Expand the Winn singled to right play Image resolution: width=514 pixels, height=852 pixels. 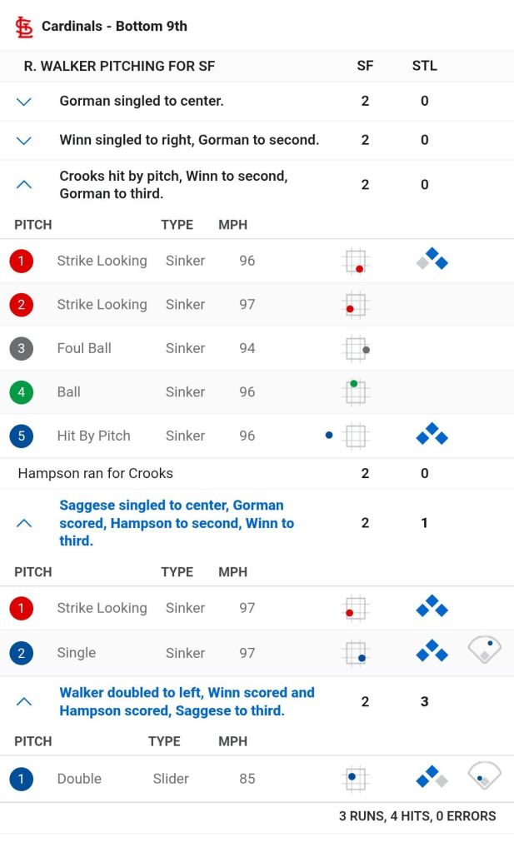(x=24, y=141)
